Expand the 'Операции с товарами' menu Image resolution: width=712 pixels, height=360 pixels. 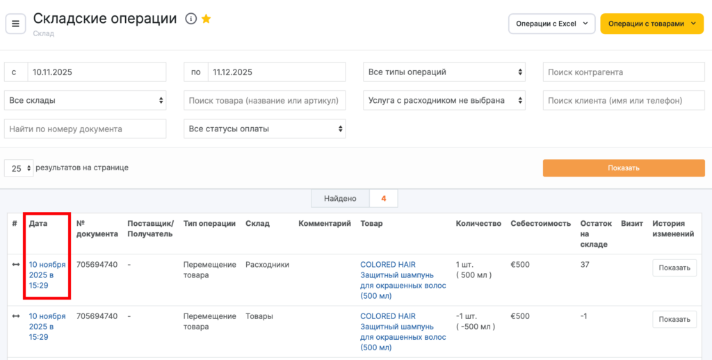tap(652, 24)
